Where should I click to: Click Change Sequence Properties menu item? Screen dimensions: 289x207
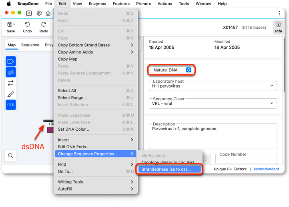coord(96,154)
